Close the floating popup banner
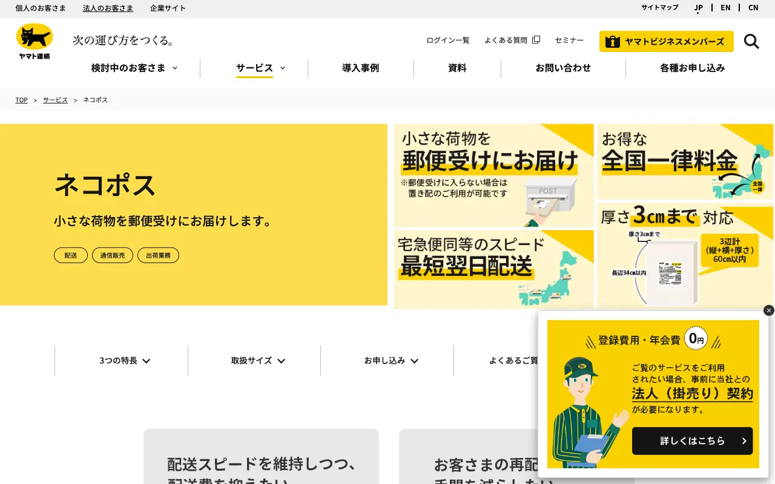Viewport: 775px width, 484px height. (x=769, y=310)
